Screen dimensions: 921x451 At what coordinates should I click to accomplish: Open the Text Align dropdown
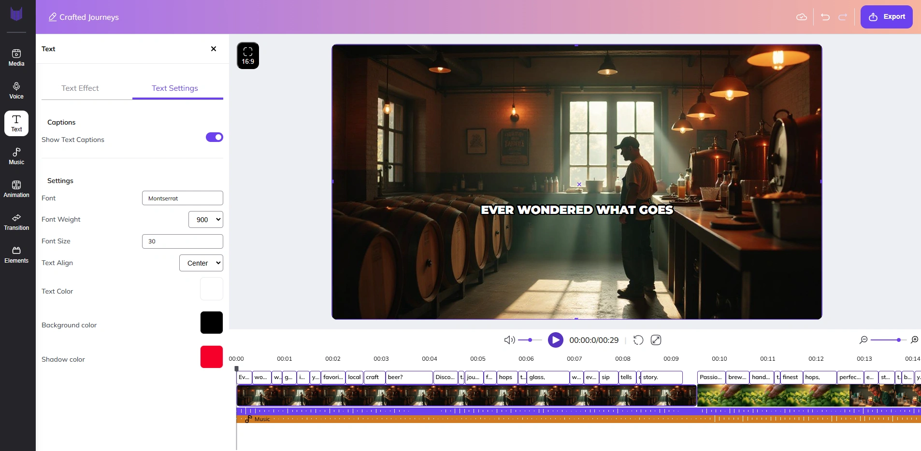pos(201,263)
